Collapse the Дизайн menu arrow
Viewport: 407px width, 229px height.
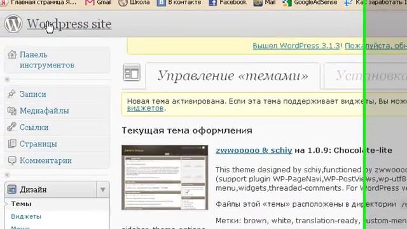tap(103, 190)
